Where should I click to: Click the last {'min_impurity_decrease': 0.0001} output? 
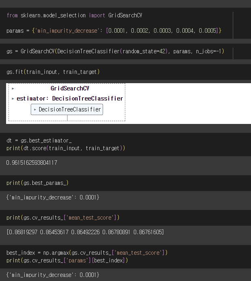click(53, 275)
